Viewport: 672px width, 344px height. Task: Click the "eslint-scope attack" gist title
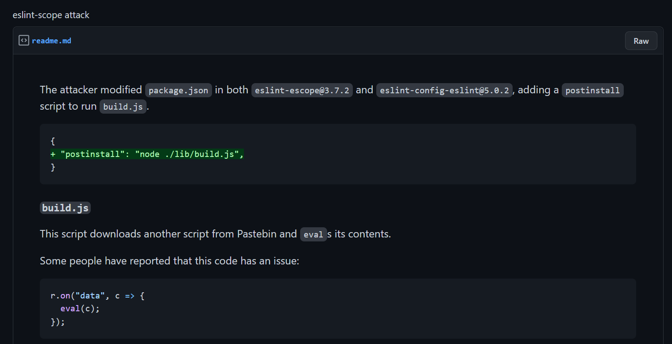click(51, 15)
